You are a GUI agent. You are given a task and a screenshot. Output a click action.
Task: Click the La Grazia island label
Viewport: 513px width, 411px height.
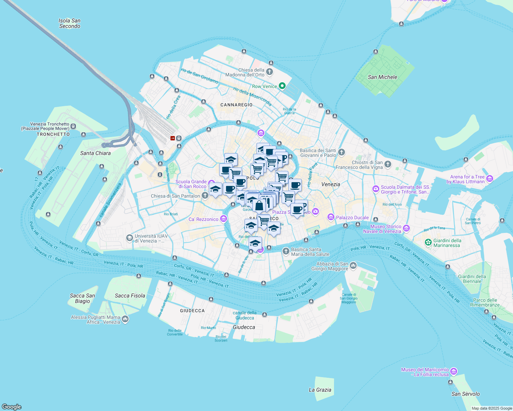pyautogui.click(x=320, y=390)
